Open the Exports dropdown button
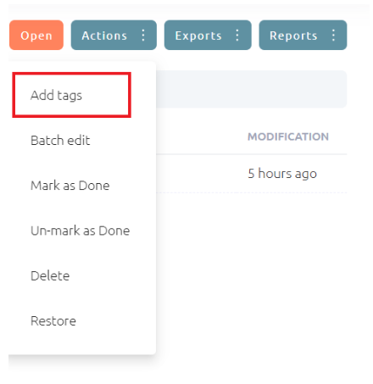The image size is (373, 384). pos(208,36)
